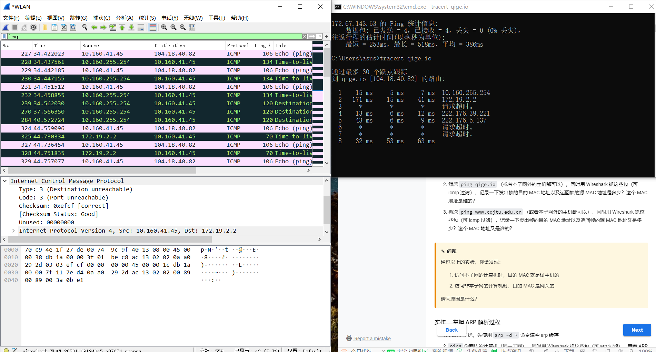The image size is (656, 352).
Task: Click the Next button in tutorial page
Action: [x=637, y=330]
